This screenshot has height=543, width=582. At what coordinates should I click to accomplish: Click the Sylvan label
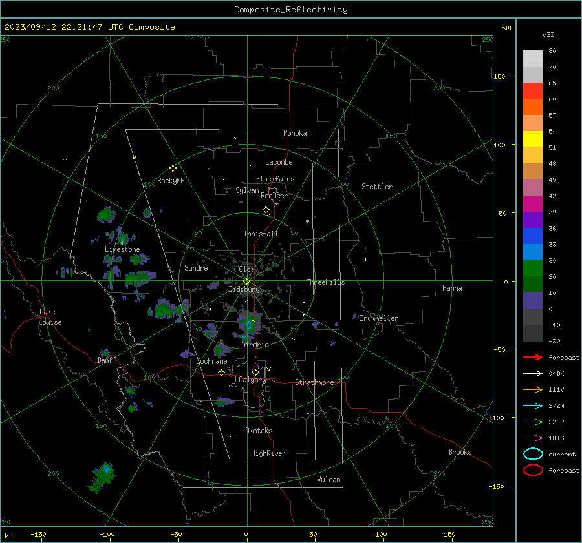coord(247,190)
